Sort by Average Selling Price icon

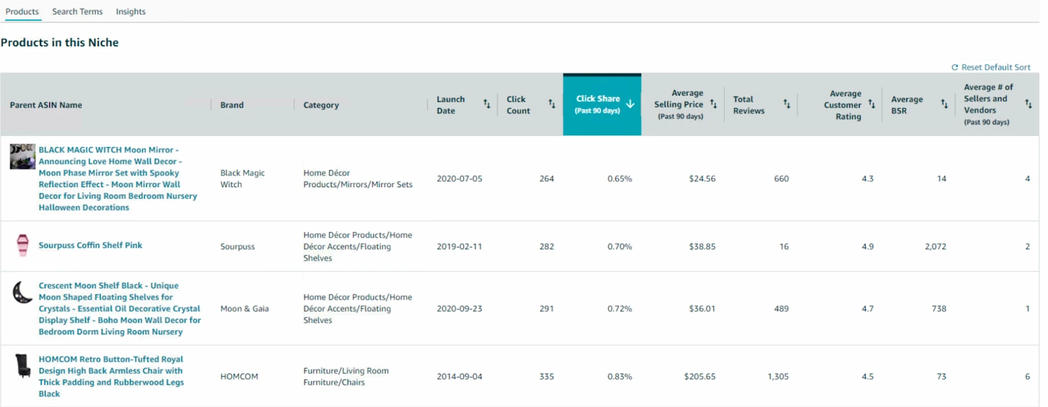point(713,104)
